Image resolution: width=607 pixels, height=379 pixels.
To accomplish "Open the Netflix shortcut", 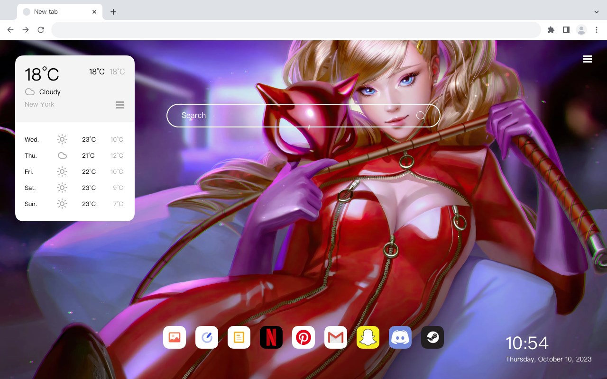I will pos(271,337).
